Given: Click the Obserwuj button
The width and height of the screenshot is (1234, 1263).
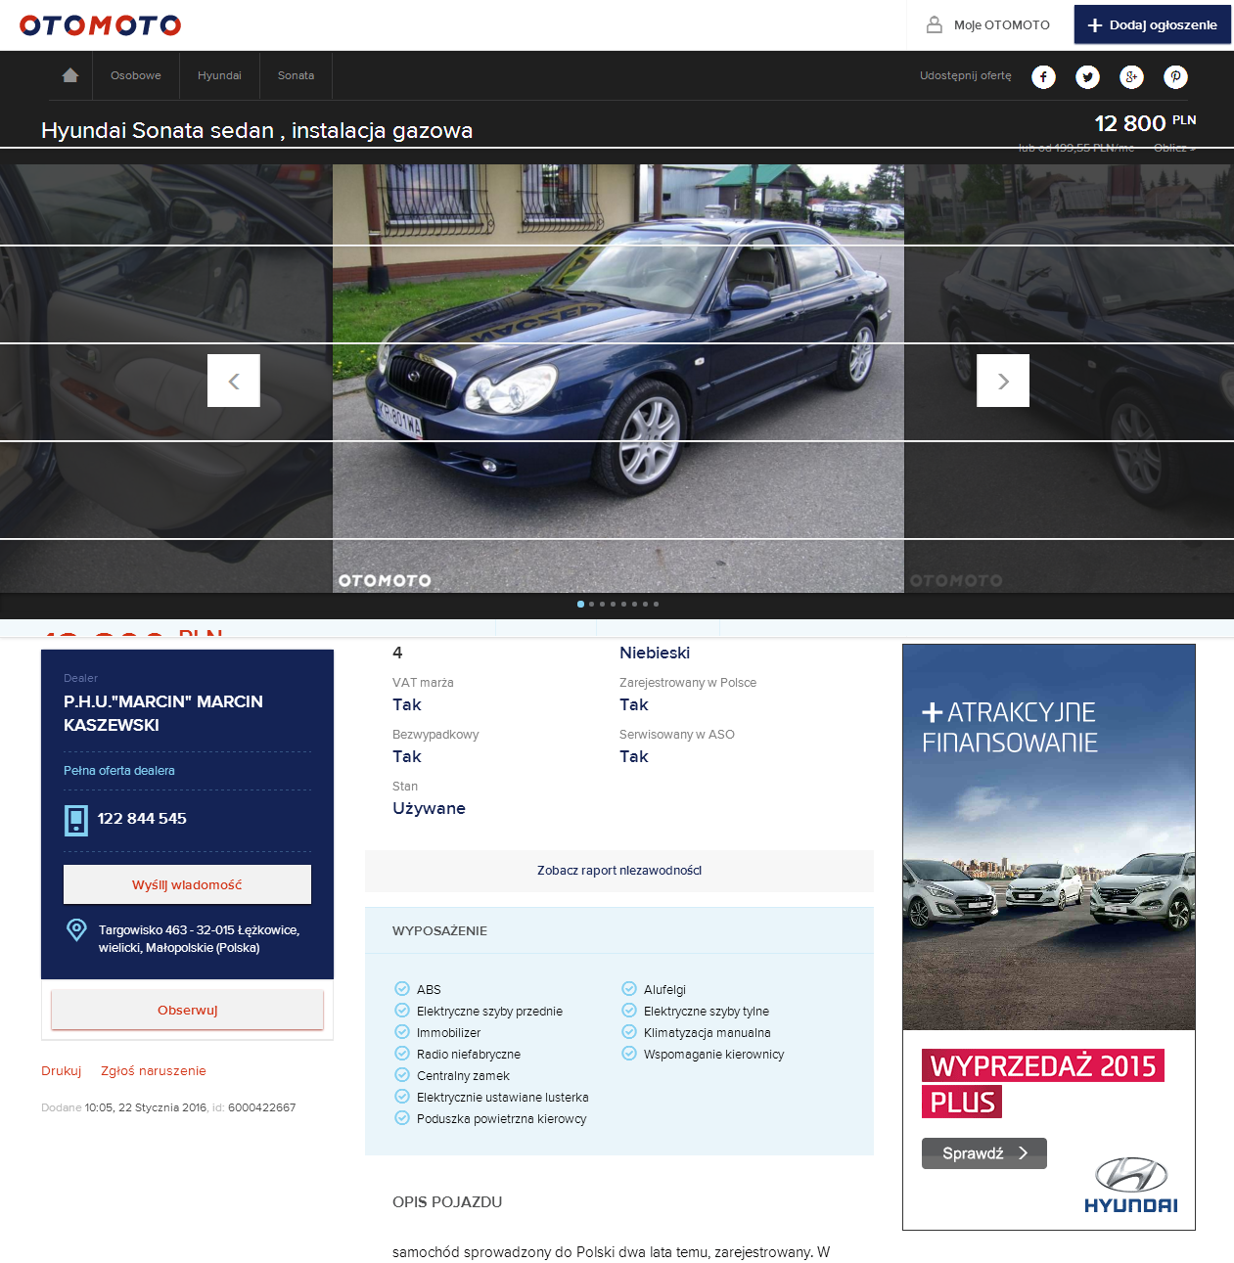Looking at the screenshot, I should 187,1010.
